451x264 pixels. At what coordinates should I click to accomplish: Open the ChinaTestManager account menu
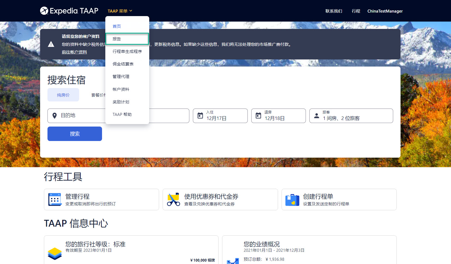[x=385, y=11]
